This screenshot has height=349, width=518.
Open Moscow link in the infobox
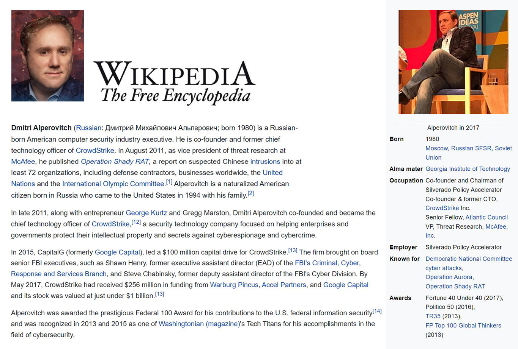[x=437, y=148]
